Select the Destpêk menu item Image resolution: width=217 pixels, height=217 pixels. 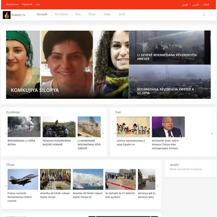coord(42,14)
